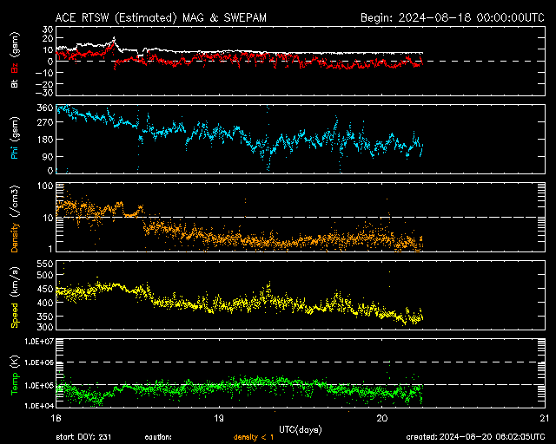Click the 'caution:' label
The height and width of the screenshot is (444, 556).
(158, 437)
